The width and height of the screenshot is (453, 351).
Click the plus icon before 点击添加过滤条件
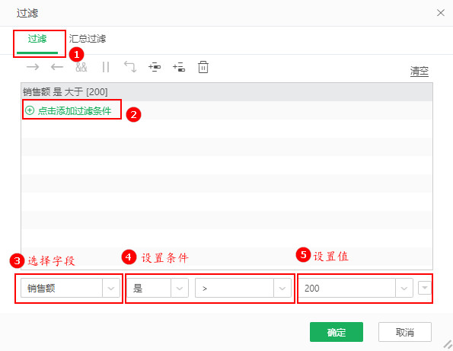tap(30, 110)
